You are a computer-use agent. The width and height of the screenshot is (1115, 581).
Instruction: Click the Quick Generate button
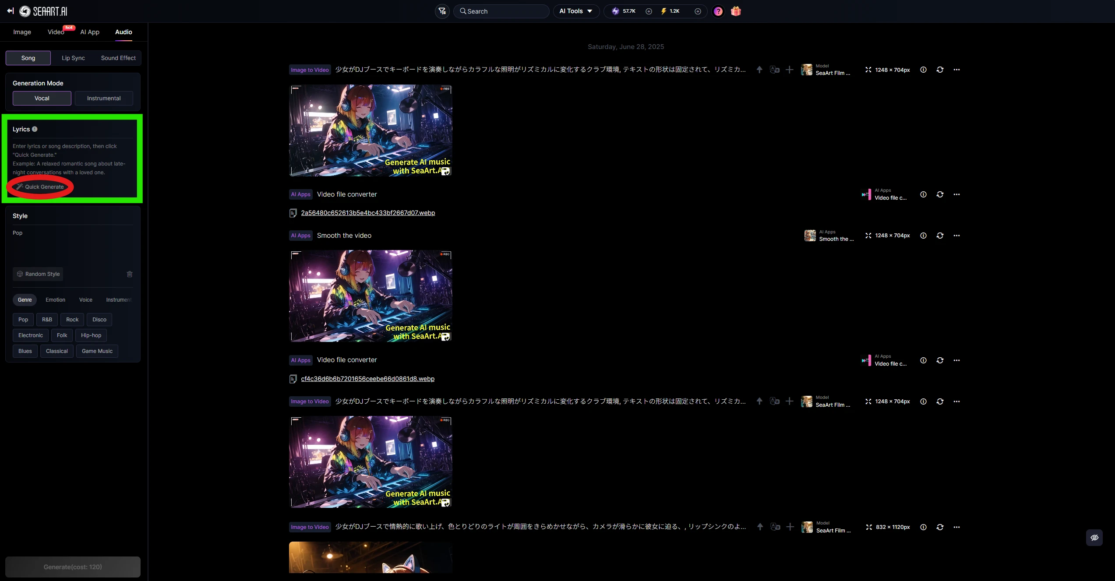click(x=40, y=187)
